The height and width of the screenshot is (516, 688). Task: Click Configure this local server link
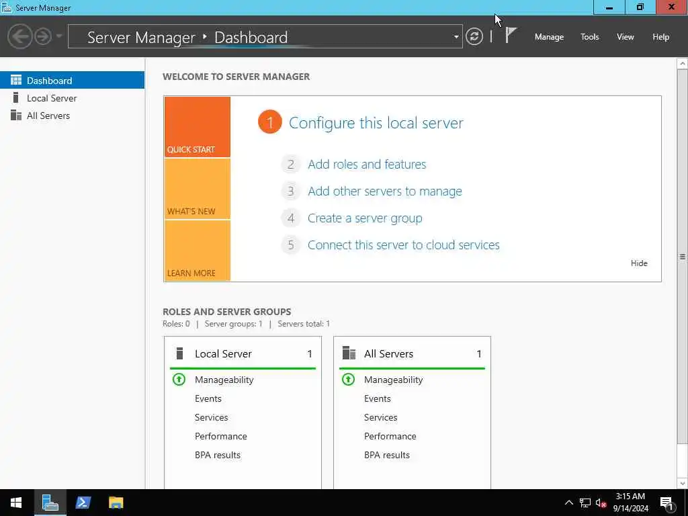376,123
